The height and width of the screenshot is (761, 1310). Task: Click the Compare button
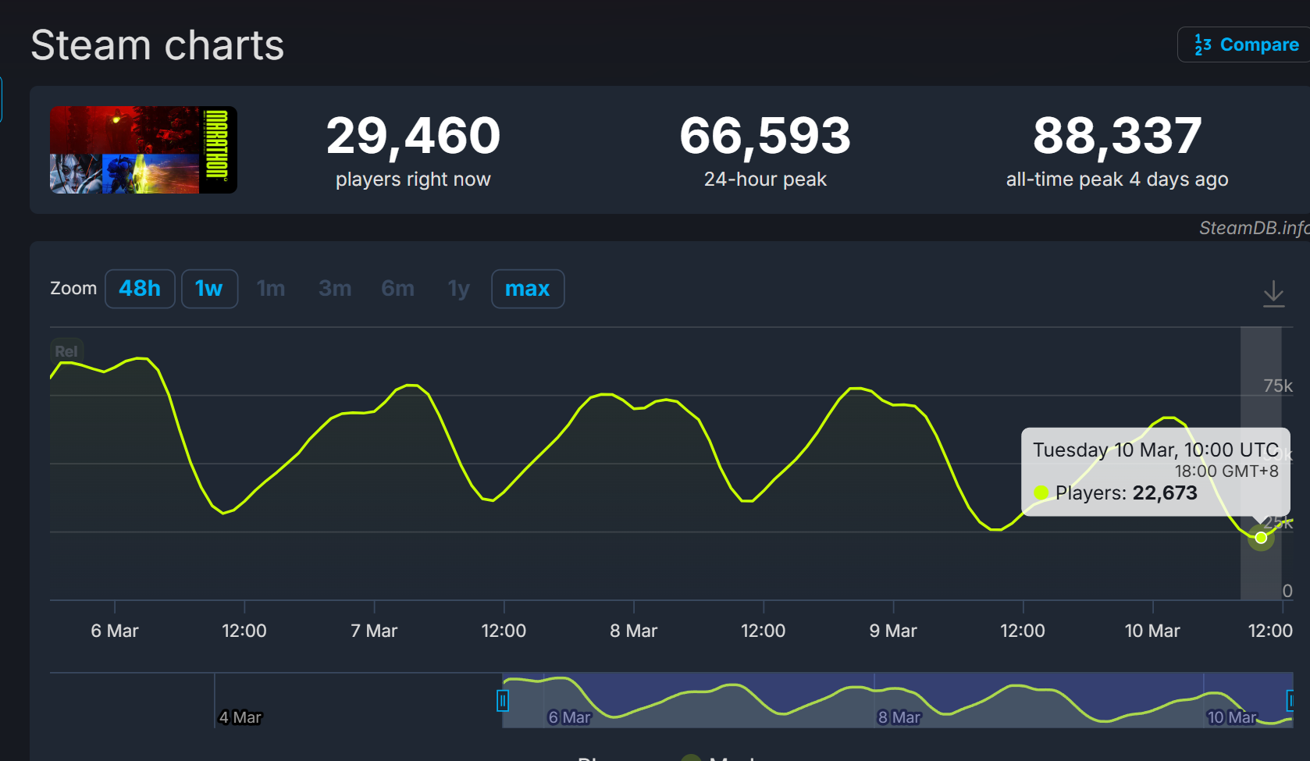coord(1244,44)
